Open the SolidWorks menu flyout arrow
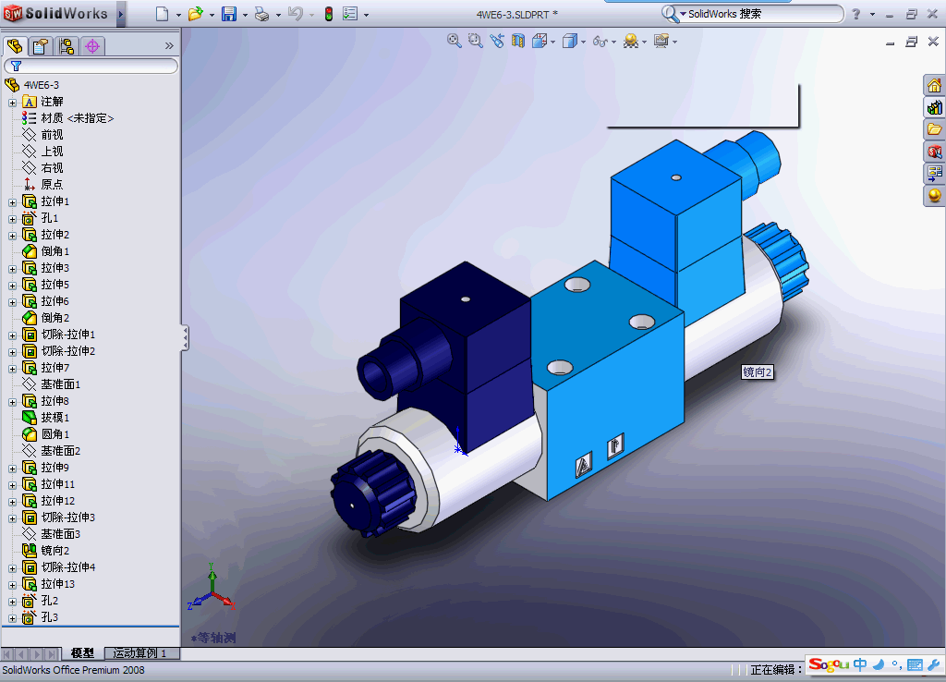 click(121, 14)
